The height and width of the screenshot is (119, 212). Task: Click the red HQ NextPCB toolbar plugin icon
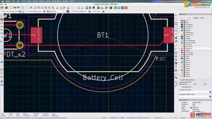pyautogui.click(x=126, y=8)
